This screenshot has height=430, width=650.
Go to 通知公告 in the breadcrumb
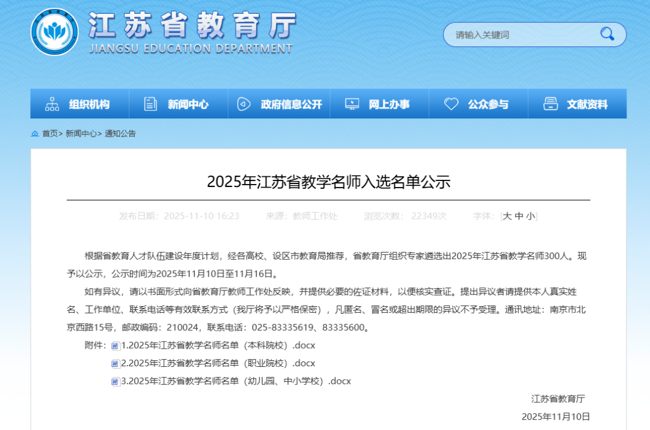coord(120,134)
